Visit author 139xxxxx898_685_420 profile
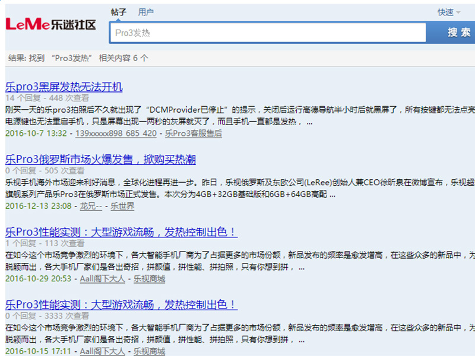475x356 pixels. 116,133
